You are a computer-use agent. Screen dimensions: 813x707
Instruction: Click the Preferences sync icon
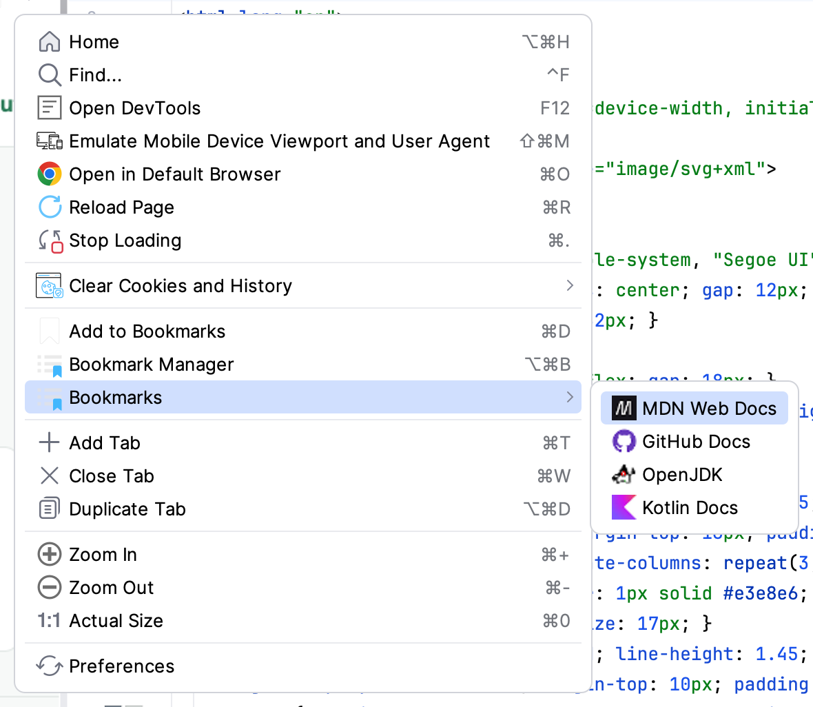[49, 666]
